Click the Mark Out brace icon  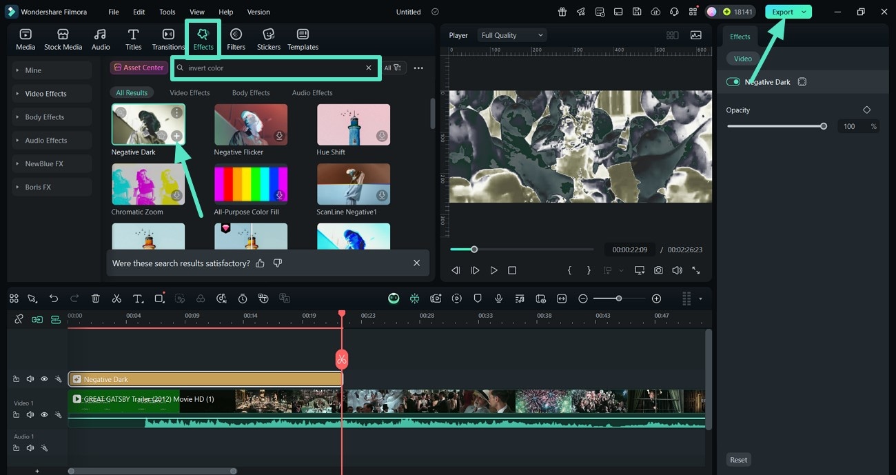pos(589,270)
